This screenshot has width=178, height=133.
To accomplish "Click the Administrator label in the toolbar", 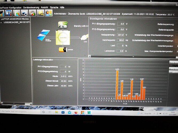I will click(60, 14).
